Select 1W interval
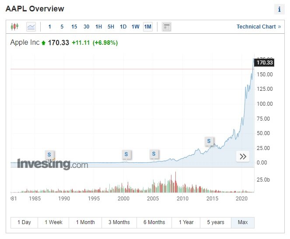 coord(136,27)
